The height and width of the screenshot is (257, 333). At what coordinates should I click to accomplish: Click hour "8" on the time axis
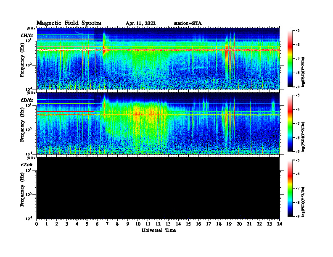(117, 224)
